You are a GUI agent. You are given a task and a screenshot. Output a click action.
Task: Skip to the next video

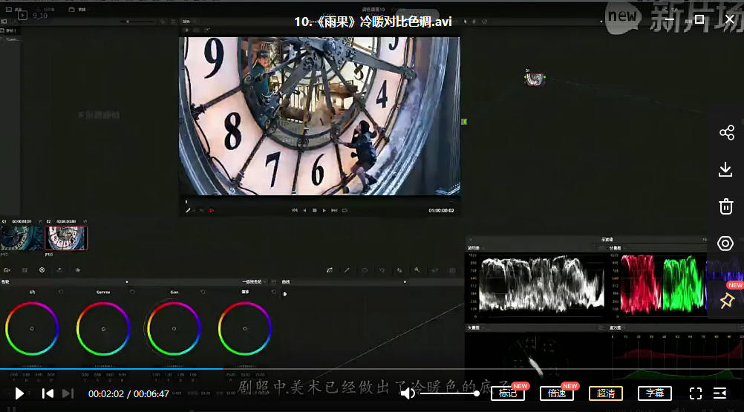68,393
